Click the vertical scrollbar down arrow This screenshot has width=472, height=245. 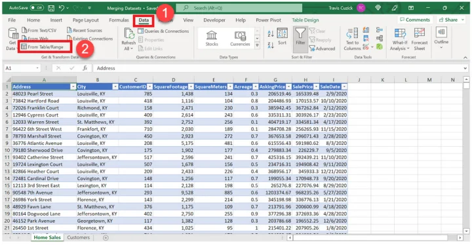tap(466, 231)
